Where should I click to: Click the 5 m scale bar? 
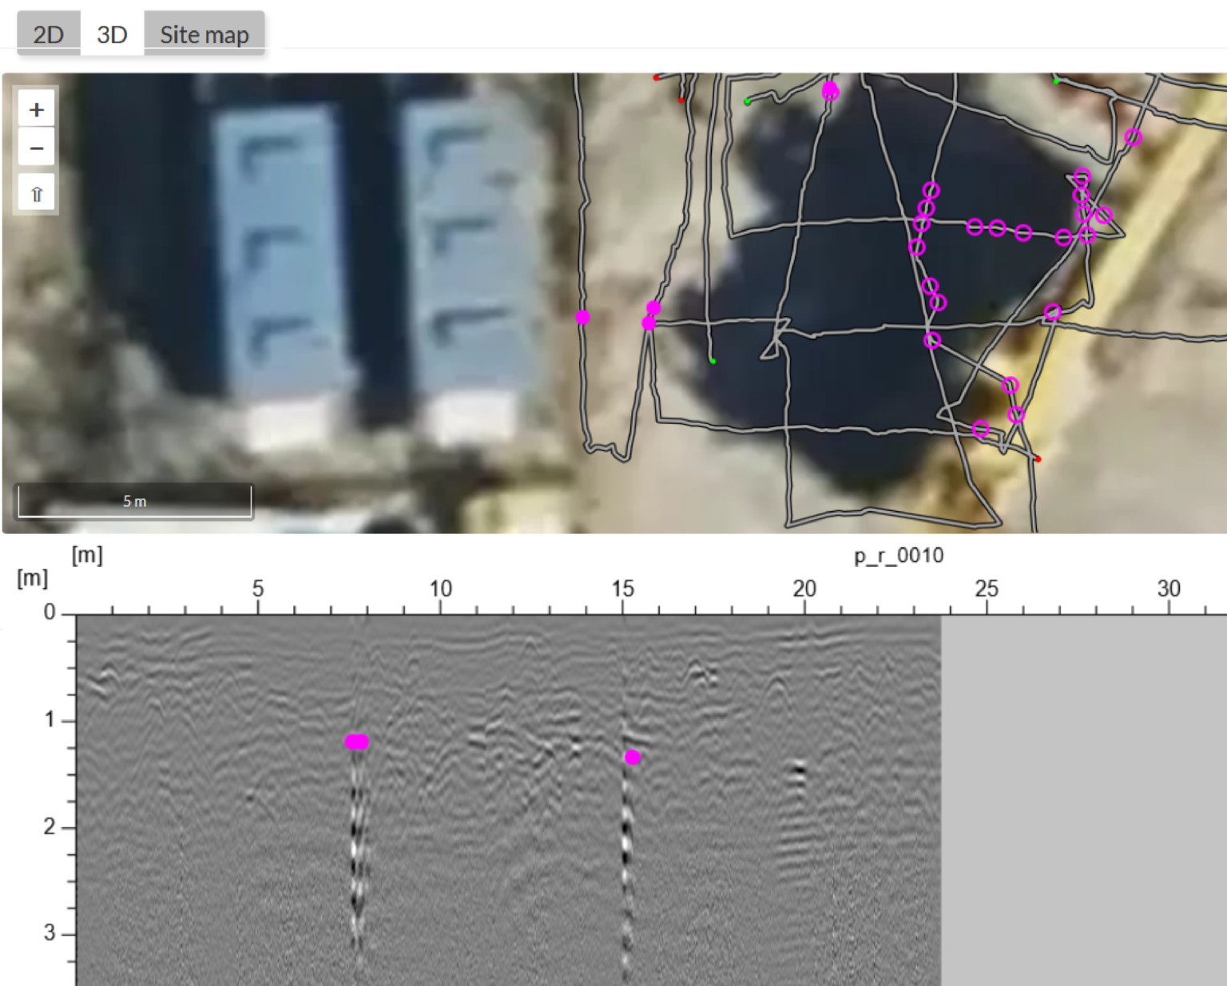pos(133,501)
